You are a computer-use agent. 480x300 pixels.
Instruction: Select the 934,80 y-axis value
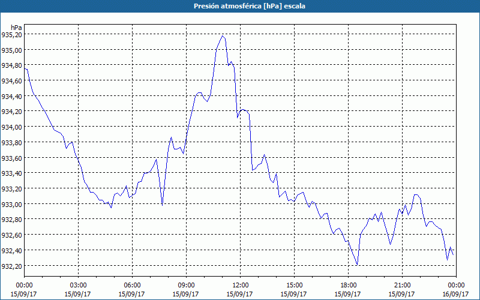(x=12, y=65)
